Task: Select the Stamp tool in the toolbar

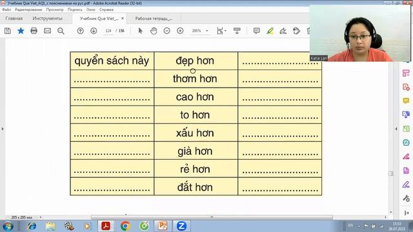Action: [x=296, y=31]
